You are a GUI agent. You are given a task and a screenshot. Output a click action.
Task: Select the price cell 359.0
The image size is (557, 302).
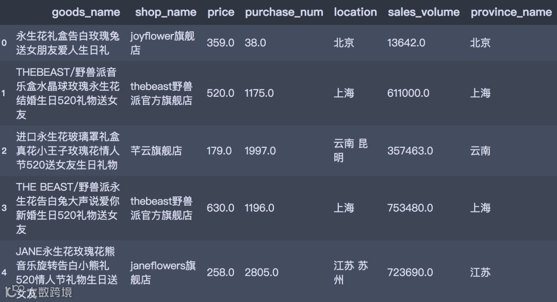coord(220,43)
